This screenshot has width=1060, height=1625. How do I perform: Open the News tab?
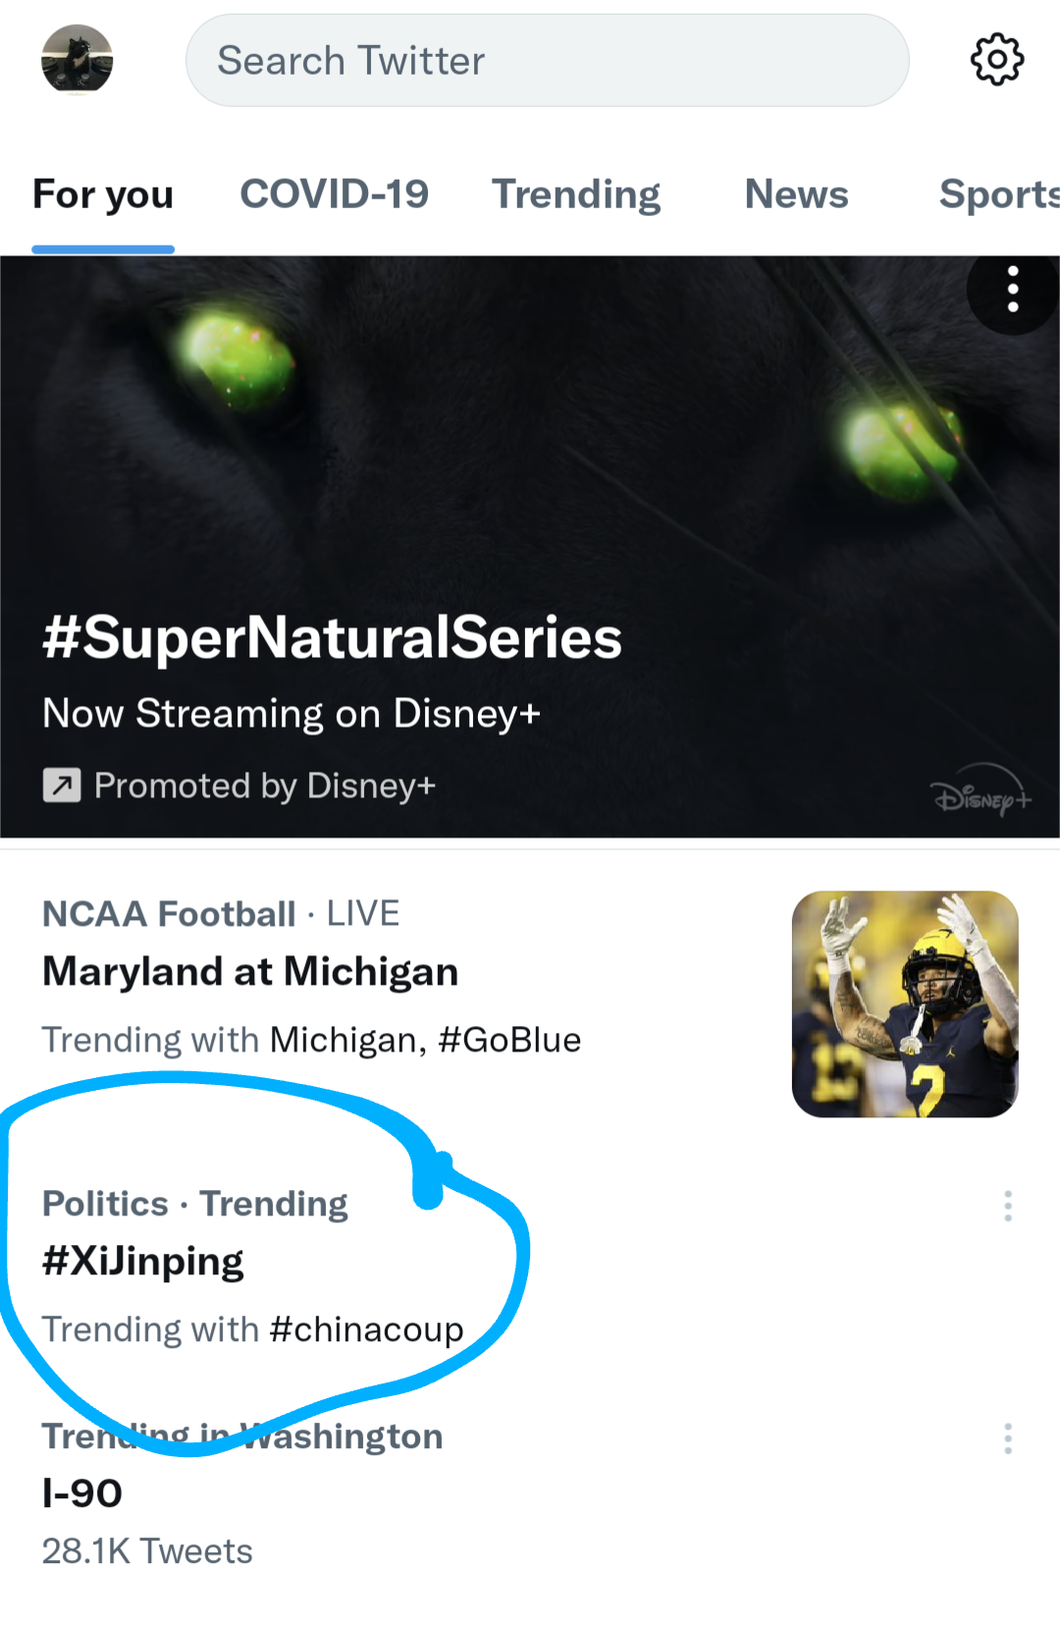pyautogui.click(x=796, y=194)
